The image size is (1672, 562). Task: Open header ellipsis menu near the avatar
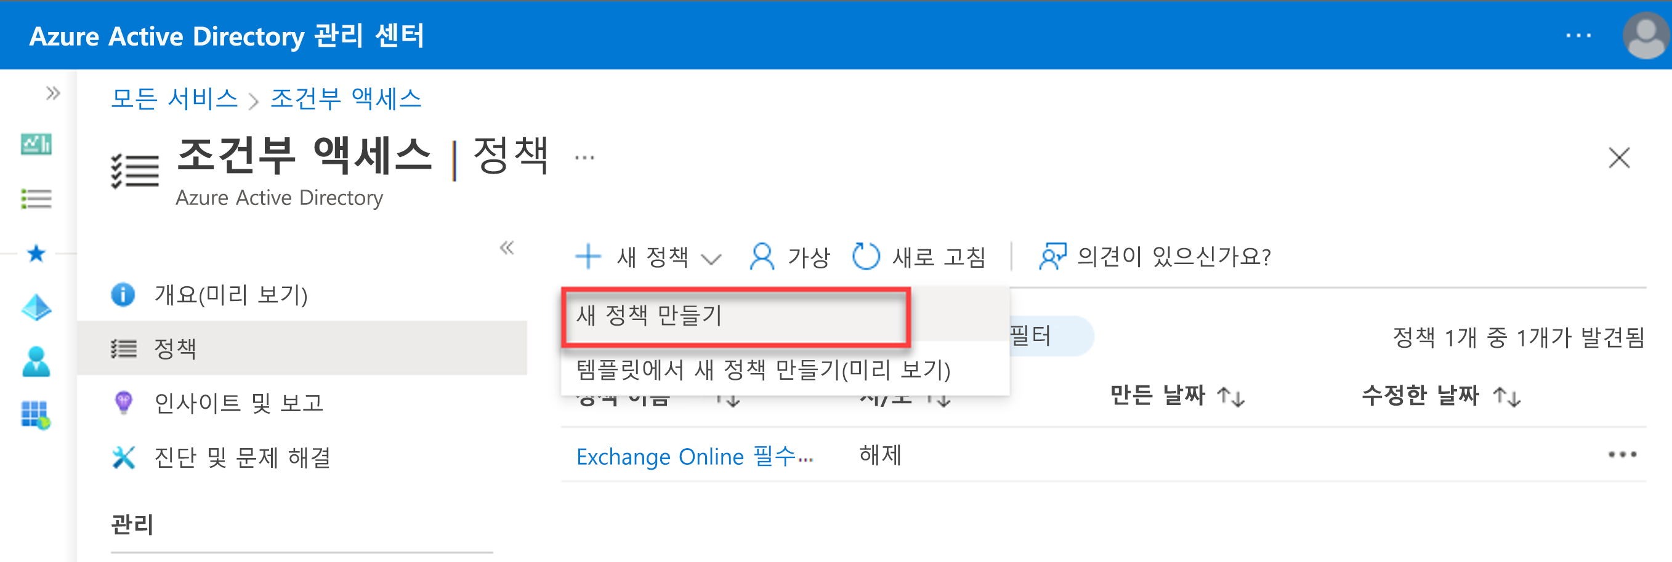(1578, 36)
